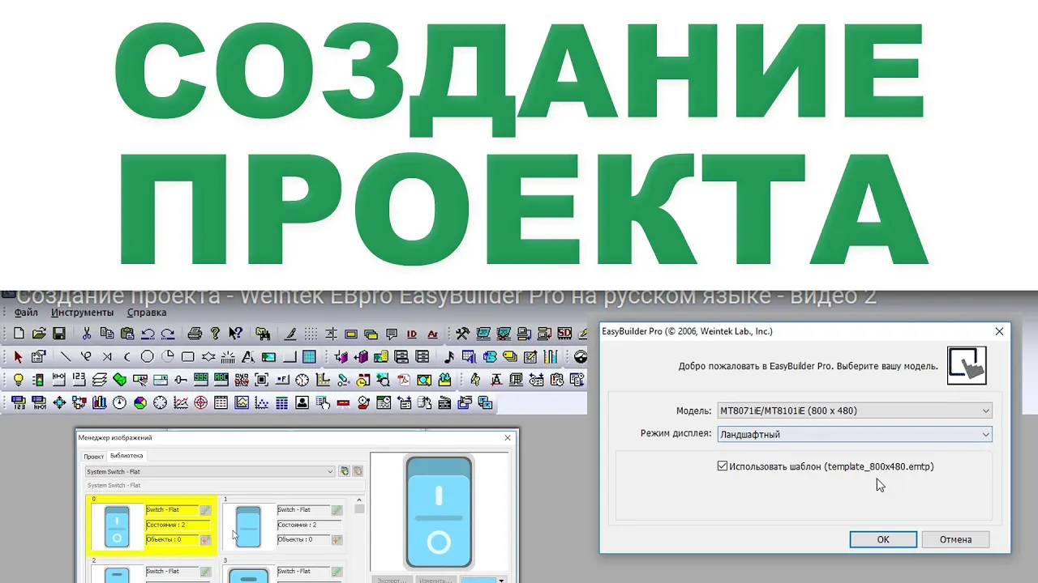
Task: Select the traffic light lamp object
Action: click(x=39, y=379)
